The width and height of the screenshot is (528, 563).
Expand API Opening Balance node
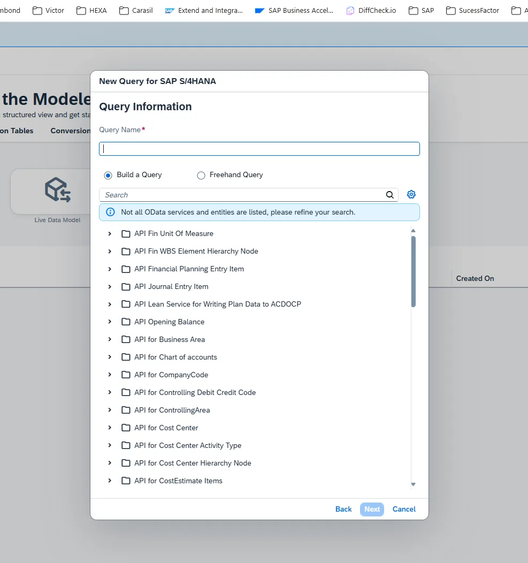110,322
